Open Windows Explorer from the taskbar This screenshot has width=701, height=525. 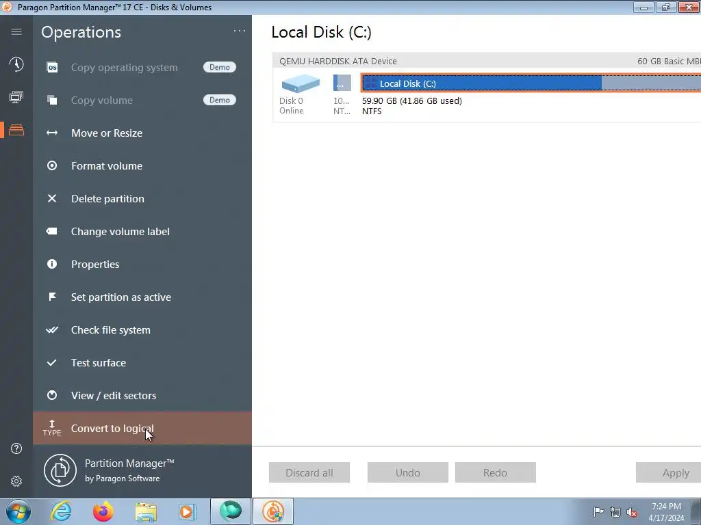(x=146, y=511)
